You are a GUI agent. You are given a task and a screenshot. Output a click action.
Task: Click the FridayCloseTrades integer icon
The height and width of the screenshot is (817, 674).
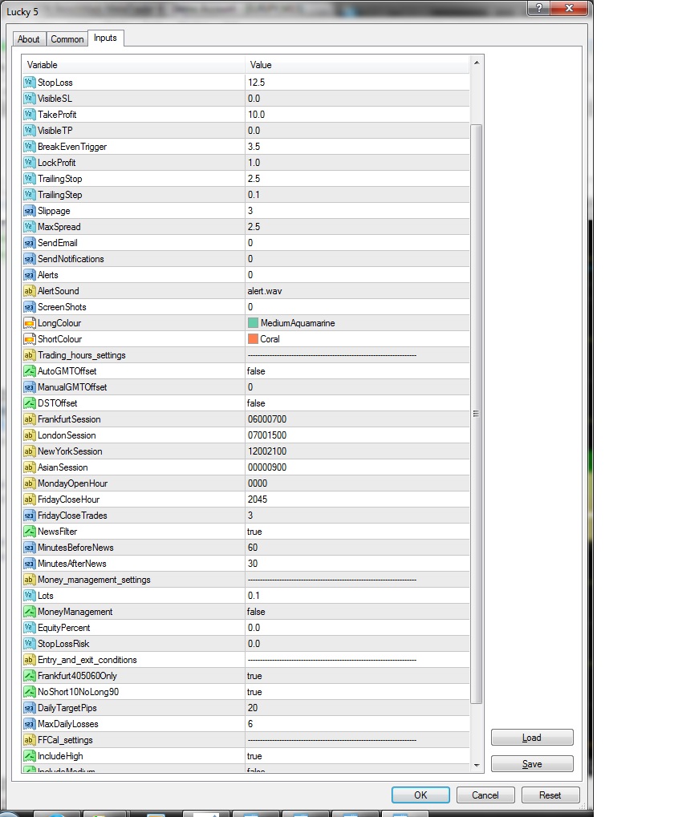[29, 516]
